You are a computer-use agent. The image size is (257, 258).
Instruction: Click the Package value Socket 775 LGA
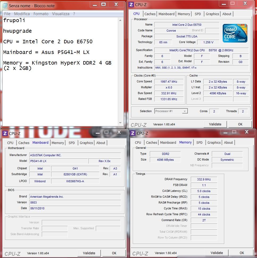click(187, 36)
